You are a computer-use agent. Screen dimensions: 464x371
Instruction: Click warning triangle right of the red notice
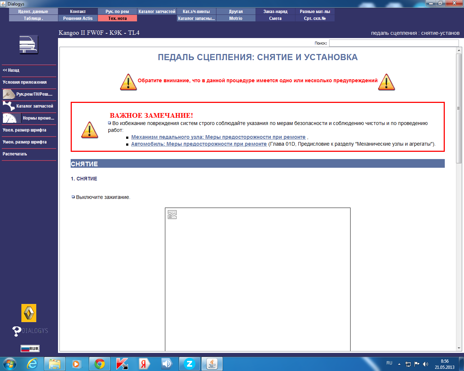click(386, 82)
